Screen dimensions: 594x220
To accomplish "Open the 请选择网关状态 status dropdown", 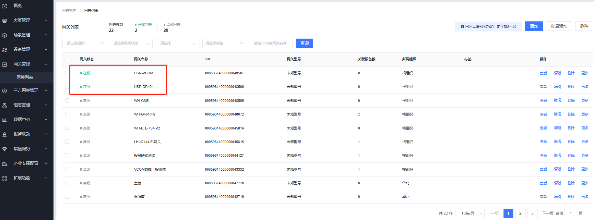I will pos(131,43).
